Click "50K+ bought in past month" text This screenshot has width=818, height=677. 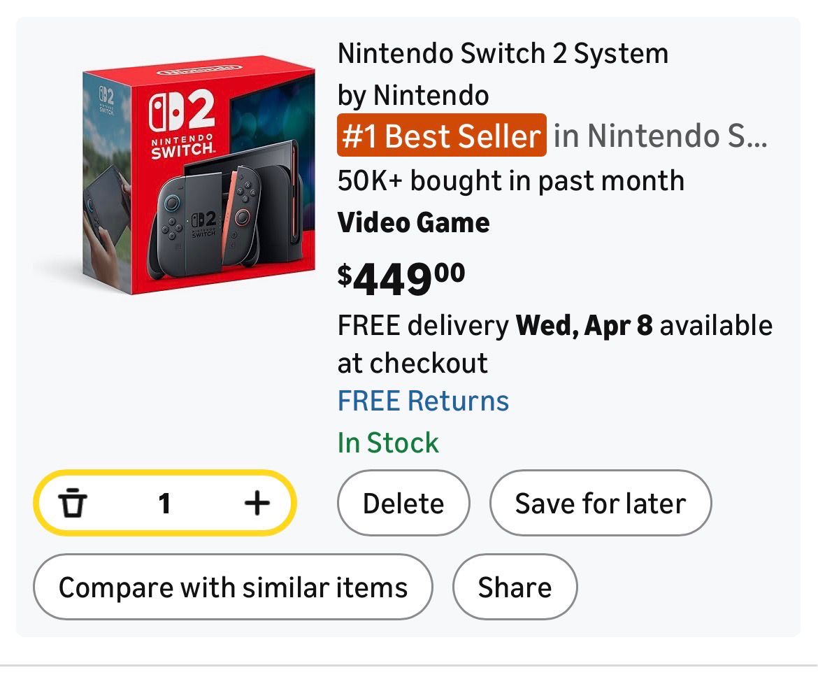(510, 180)
